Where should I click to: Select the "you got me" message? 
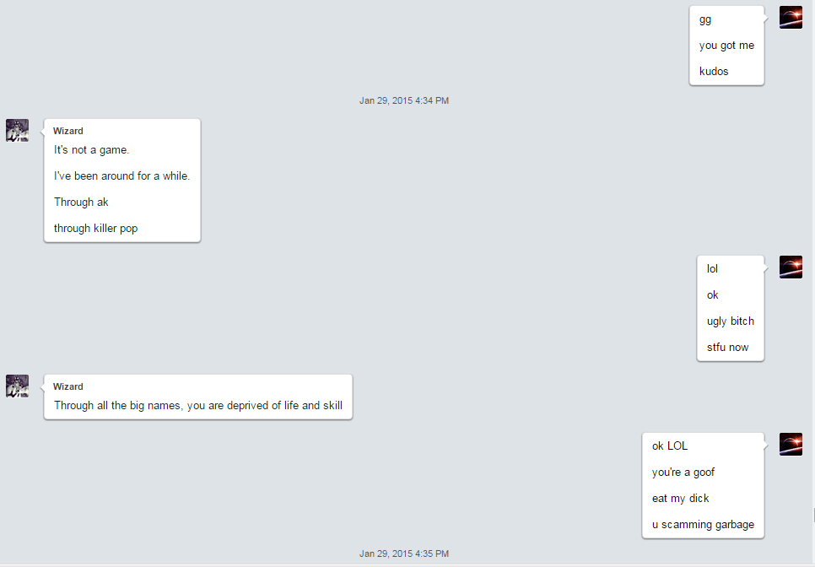point(726,46)
